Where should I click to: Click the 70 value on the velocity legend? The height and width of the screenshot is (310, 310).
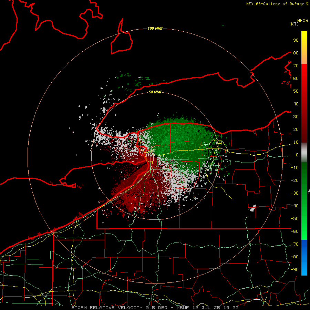[x=296, y=66]
